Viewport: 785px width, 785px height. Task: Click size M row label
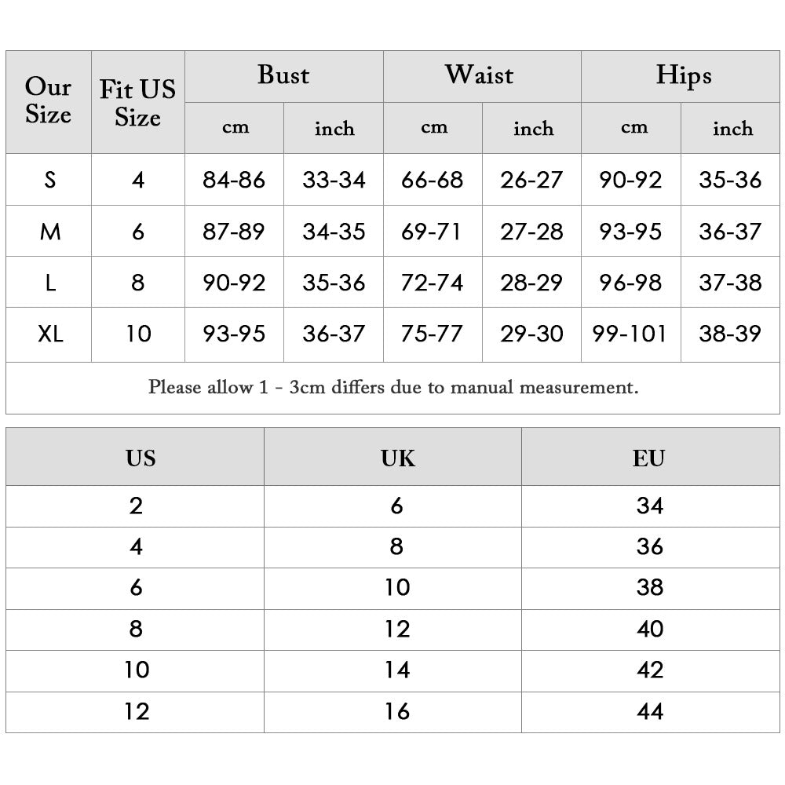[x=49, y=232]
